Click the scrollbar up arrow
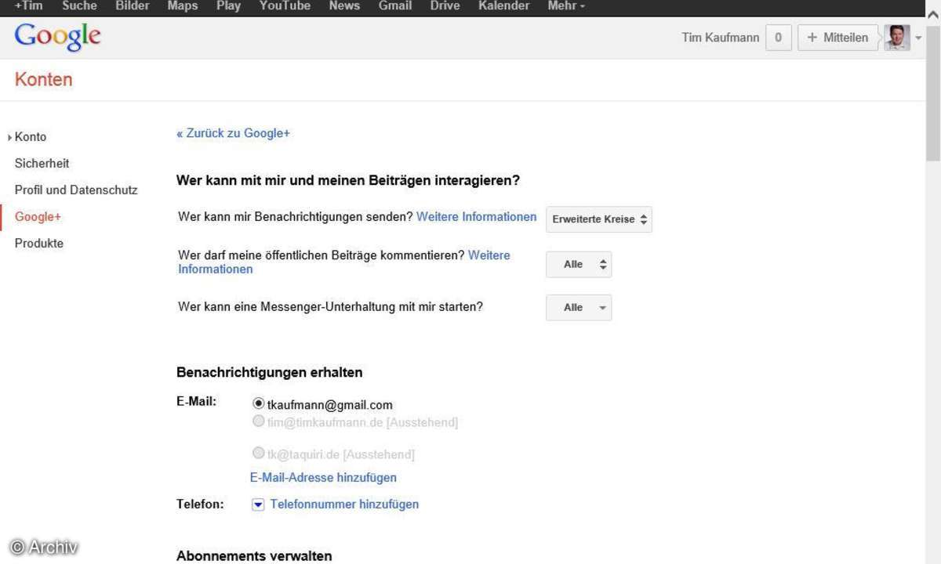The image size is (941, 564). (933, 16)
